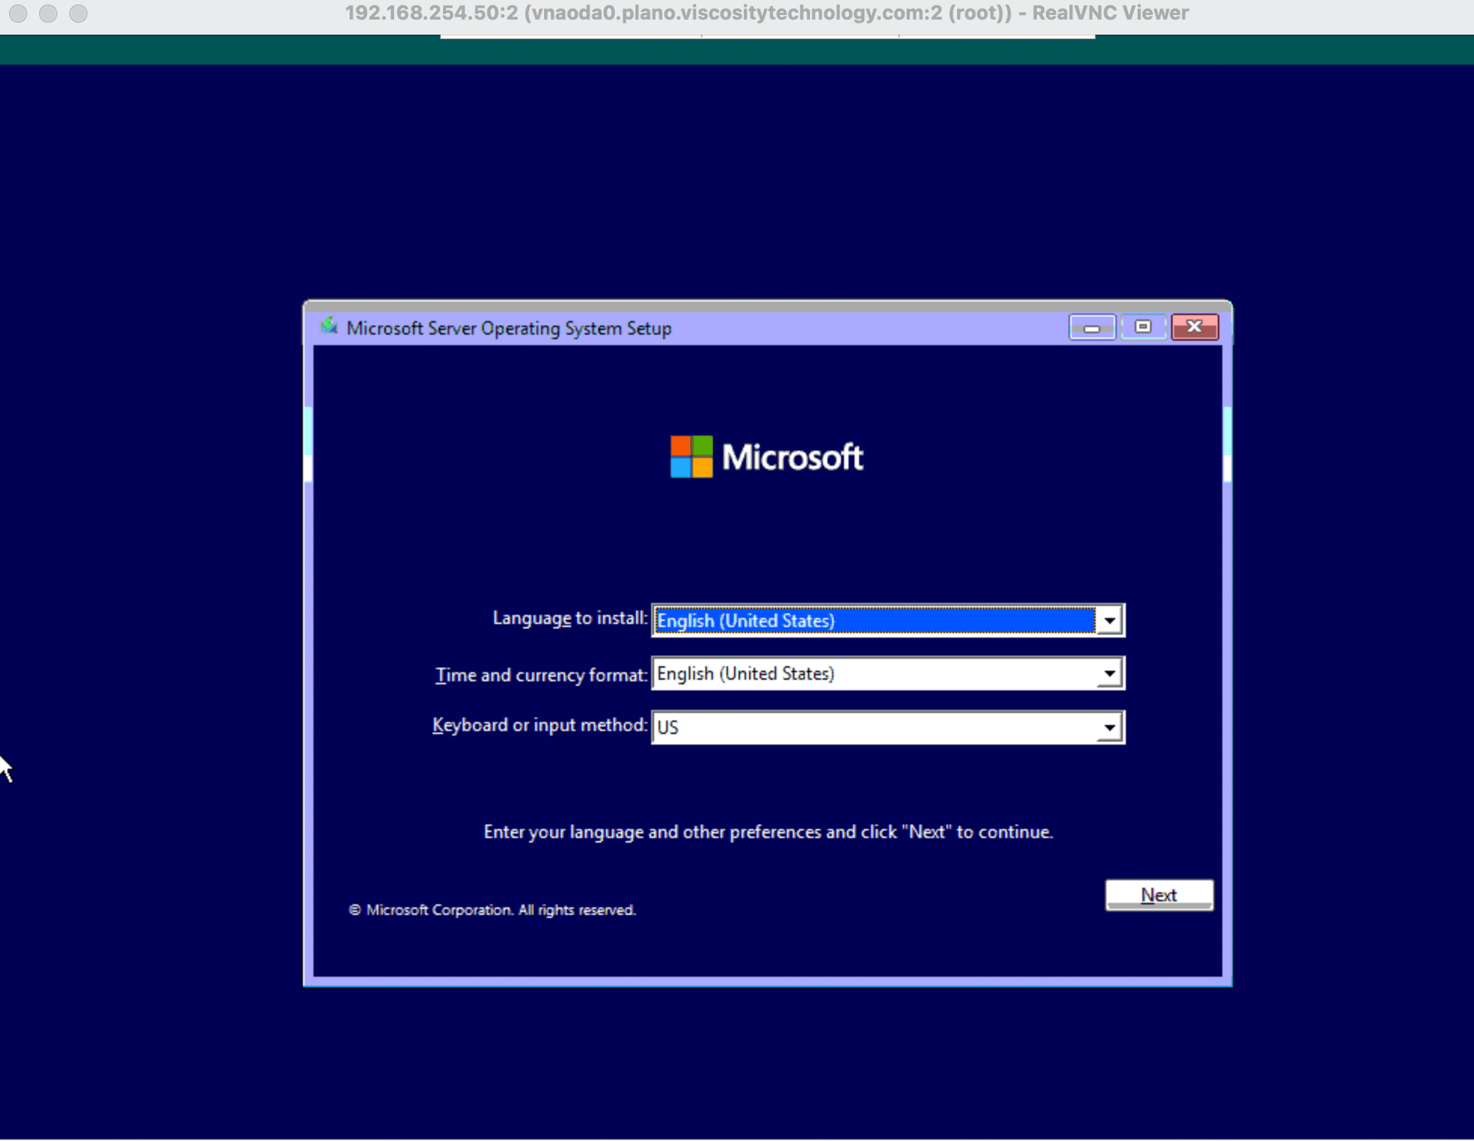Viewport: 1474px width, 1141px height.
Task: Maximize the Server Setup window
Action: [1143, 327]
